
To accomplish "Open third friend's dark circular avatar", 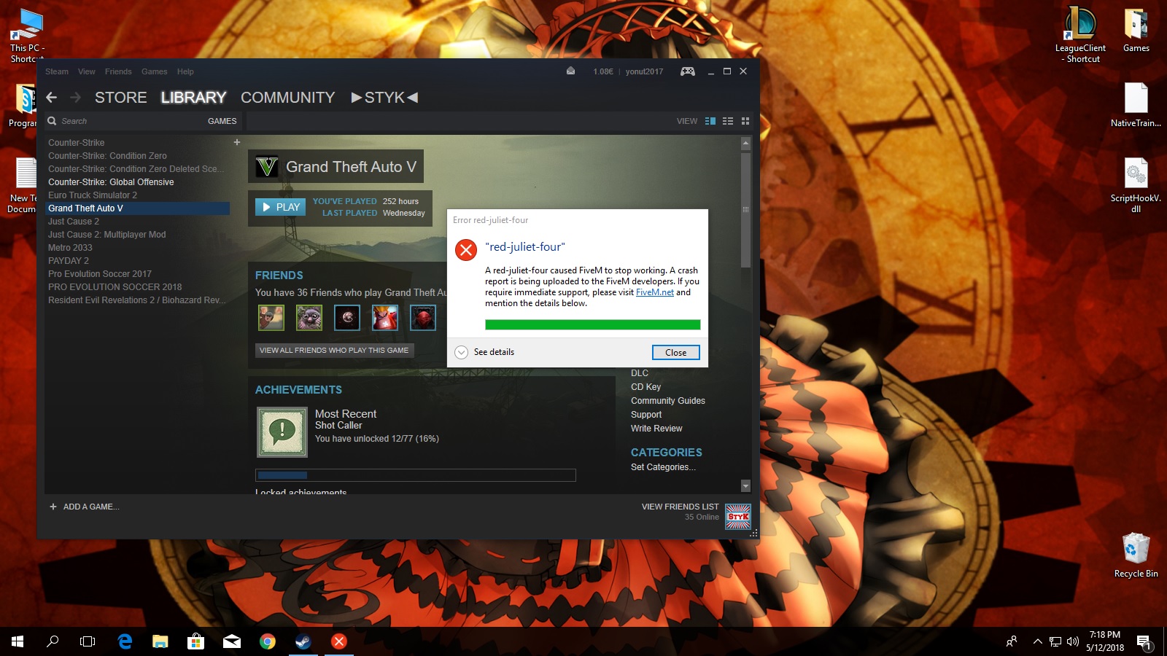I will 347,318.
